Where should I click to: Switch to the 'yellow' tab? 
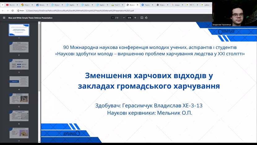coord(206,5)
